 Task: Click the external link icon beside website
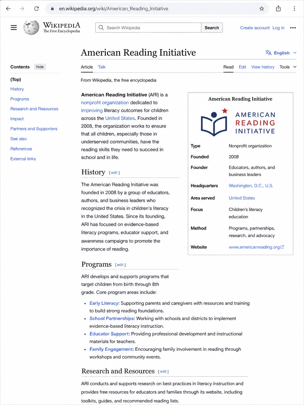click(282, 247)
